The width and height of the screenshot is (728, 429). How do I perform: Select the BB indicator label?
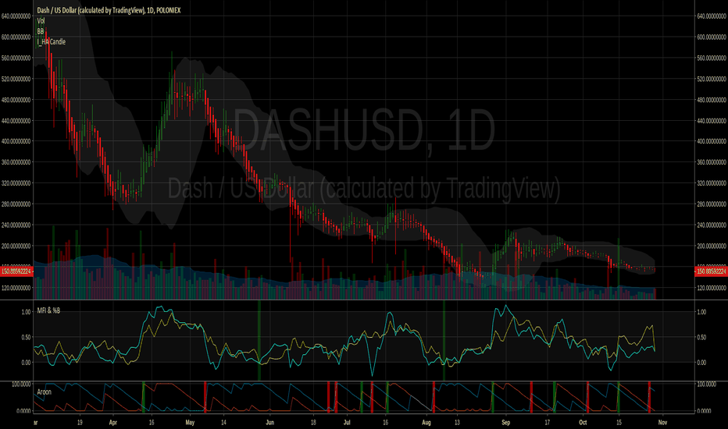[41, 31]
